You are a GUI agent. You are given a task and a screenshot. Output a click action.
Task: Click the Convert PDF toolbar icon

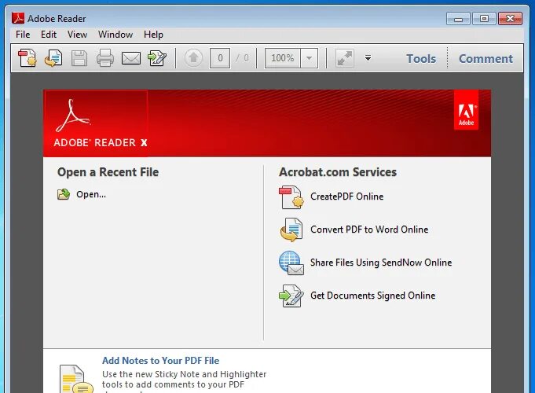click(x=53, y=58)
